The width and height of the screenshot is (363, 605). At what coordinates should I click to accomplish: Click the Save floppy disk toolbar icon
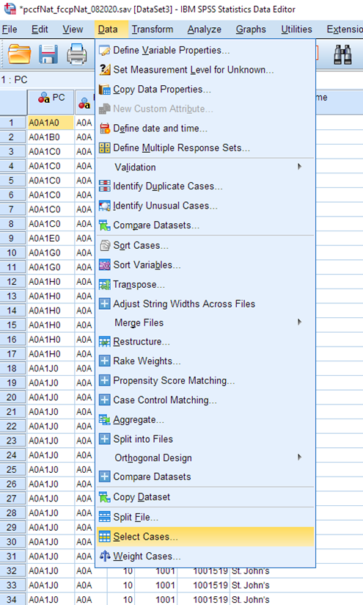click(48, 54)
